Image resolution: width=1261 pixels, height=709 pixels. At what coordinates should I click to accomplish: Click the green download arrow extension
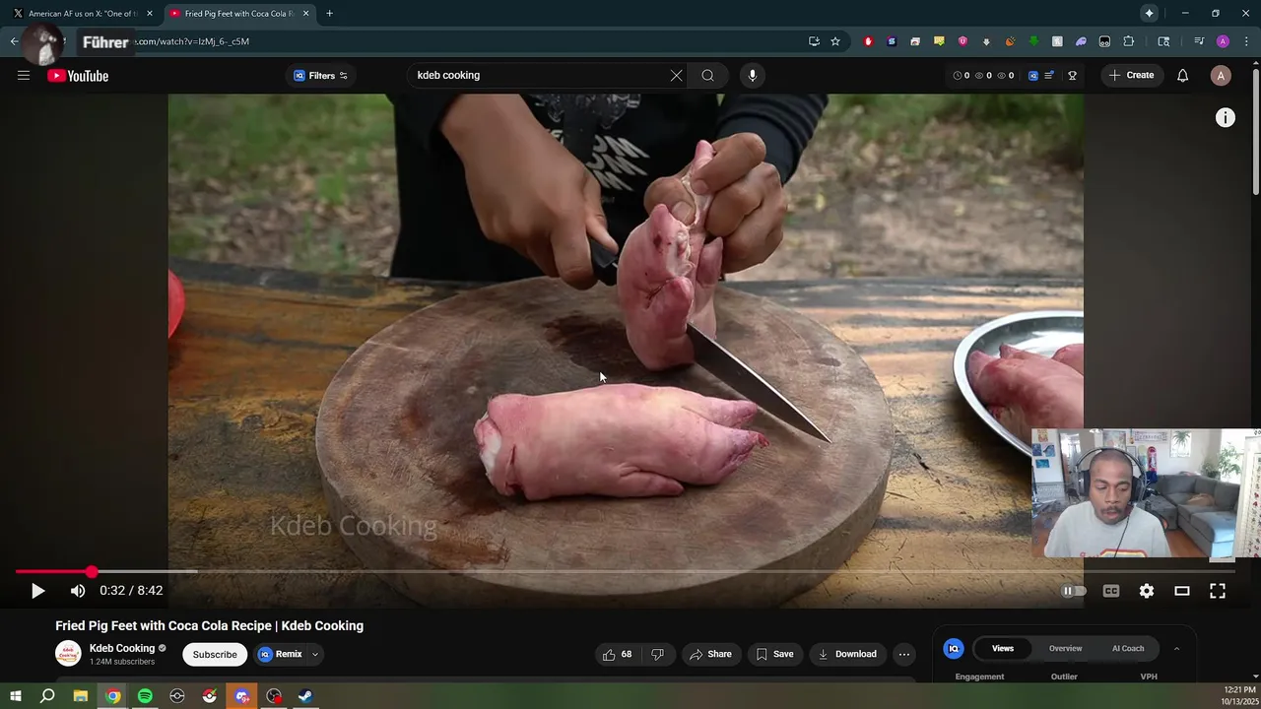pyautogui.click(x=1033, y=41)
